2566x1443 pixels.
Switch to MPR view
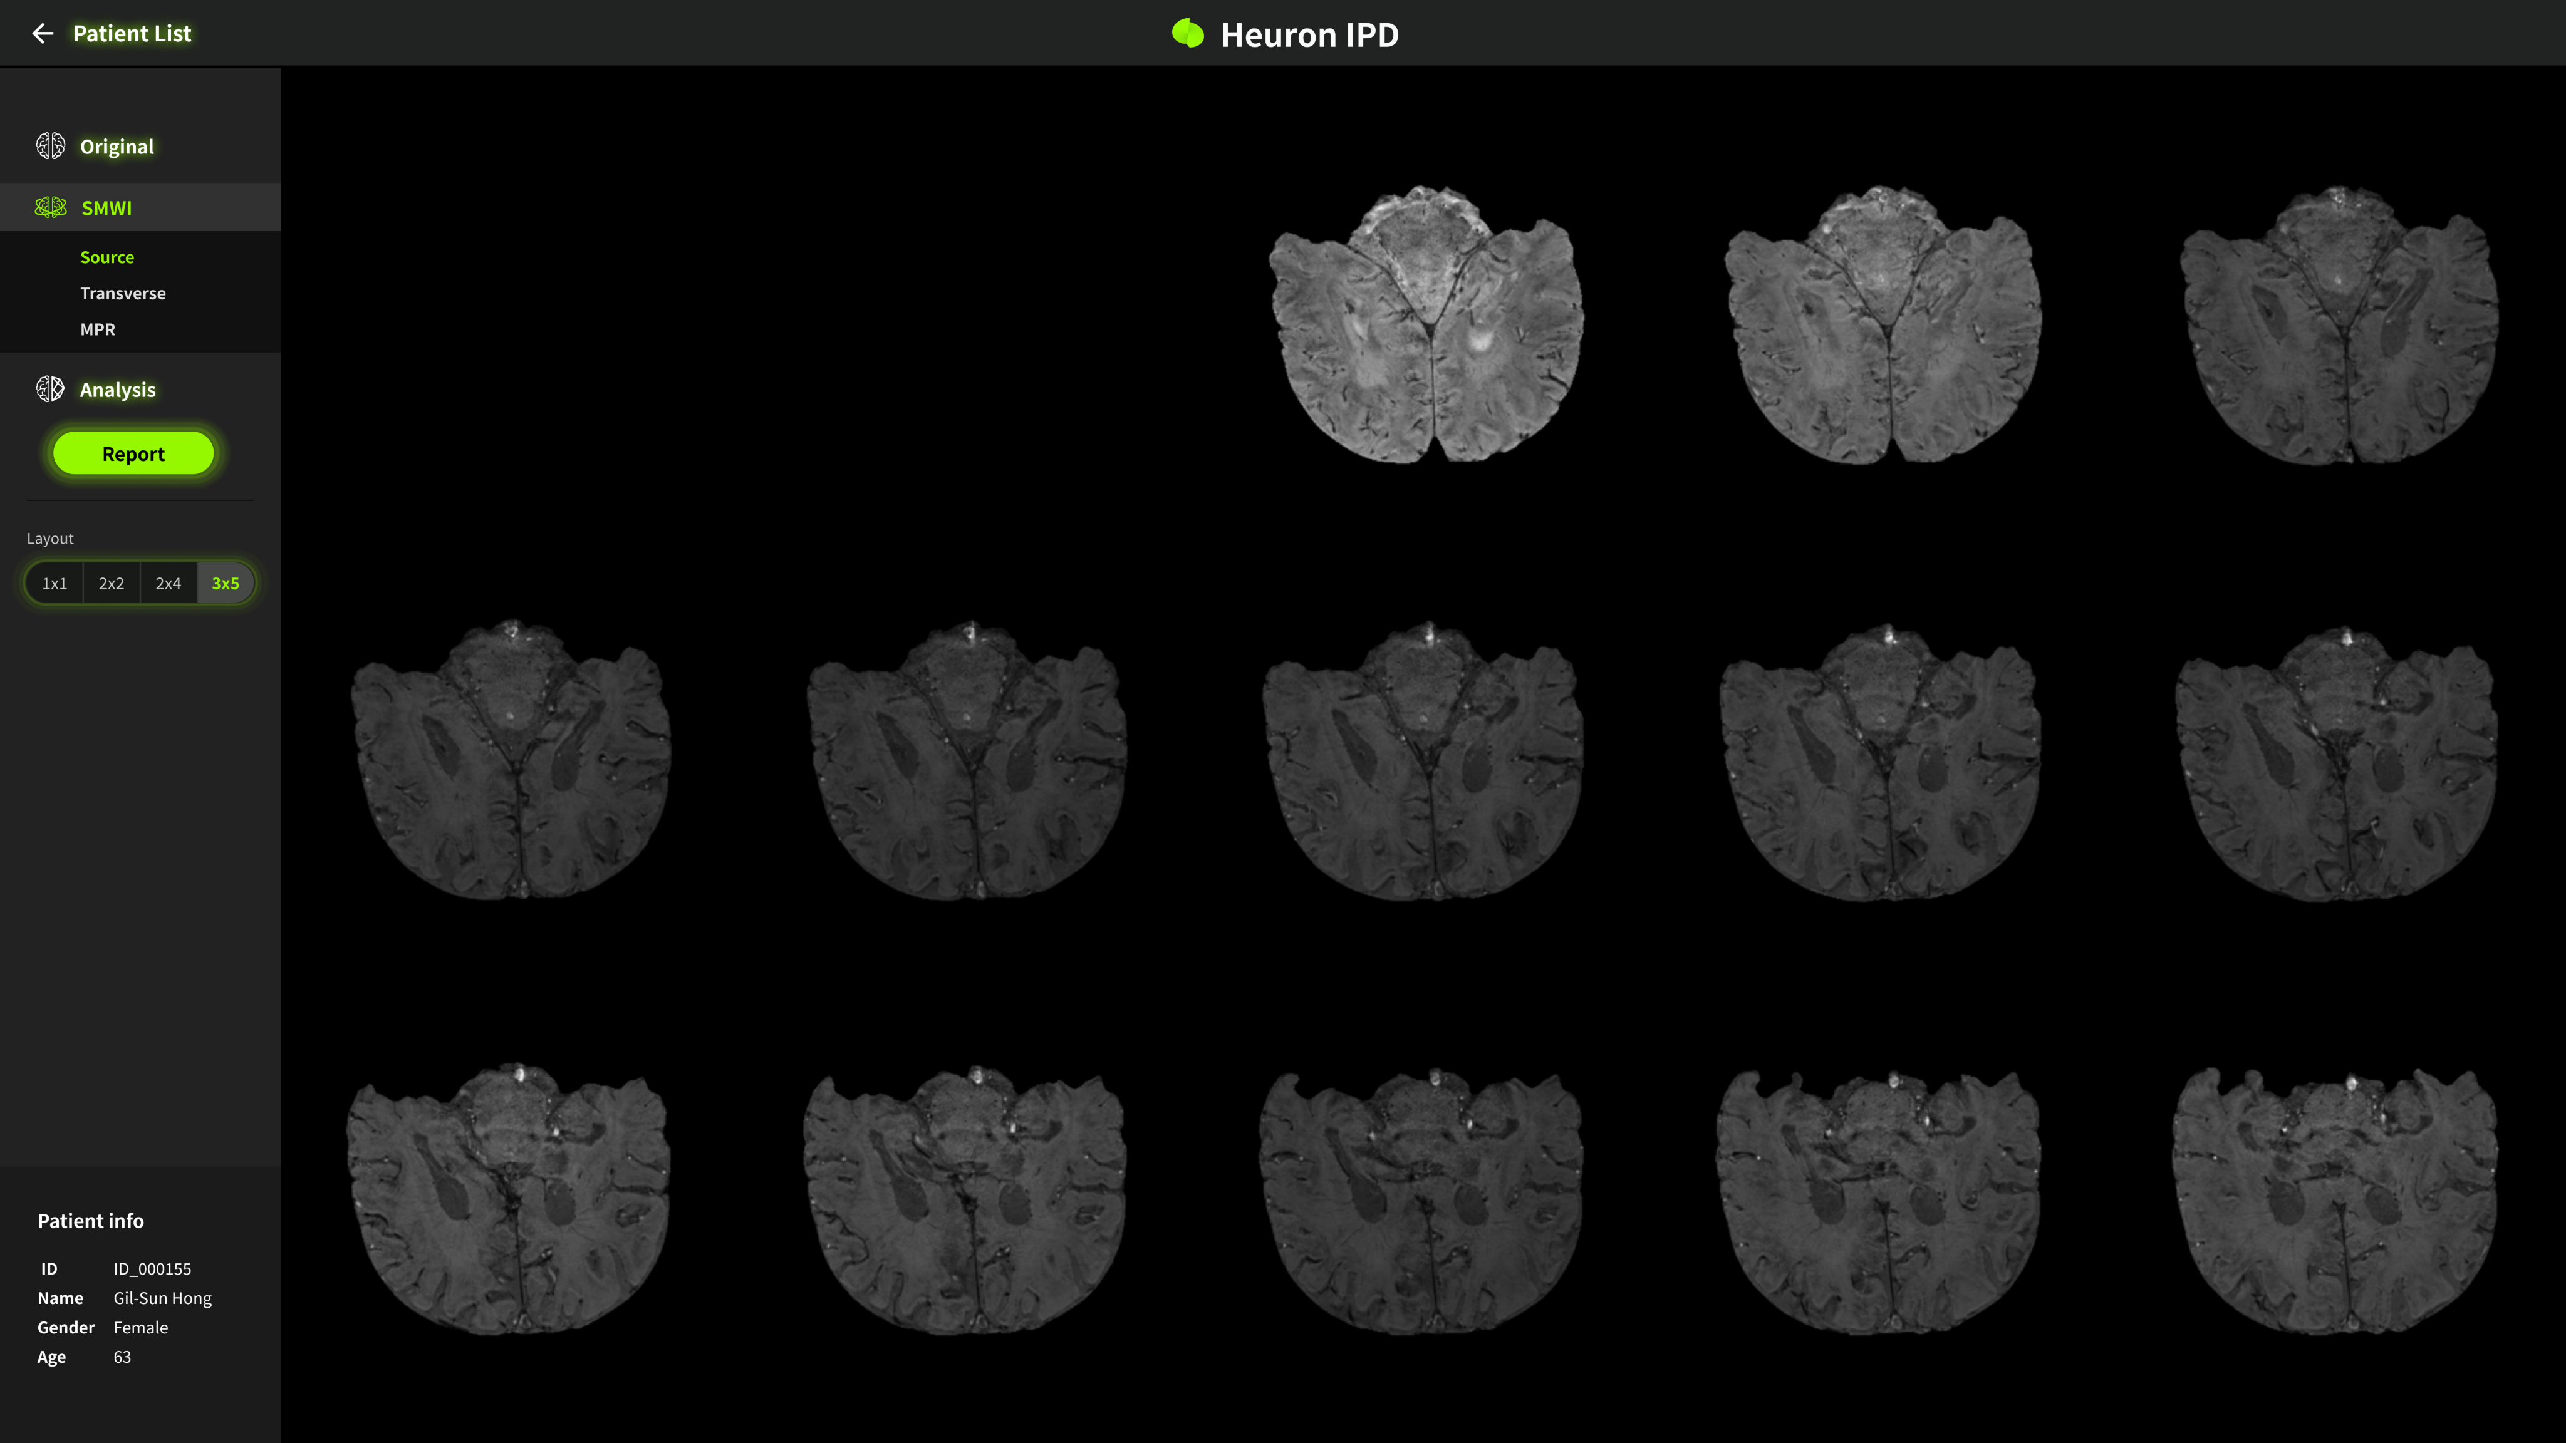98,329
